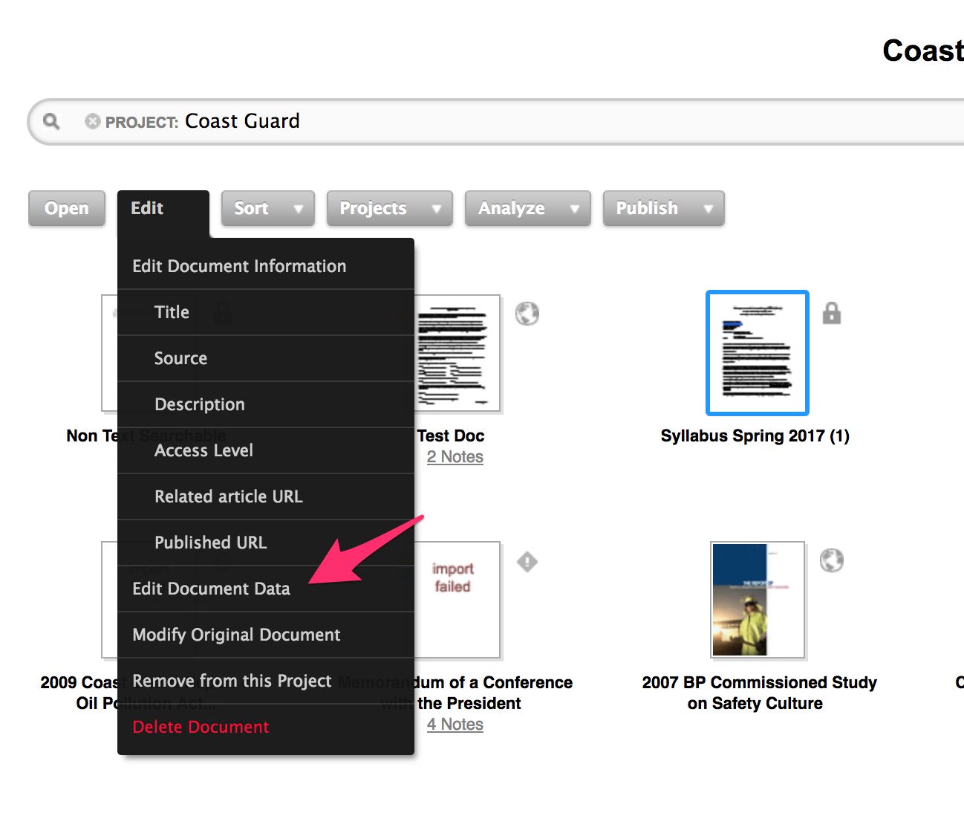
Task: Select Description menu entry
Action: pyautogui.click(x=266, y=404)
